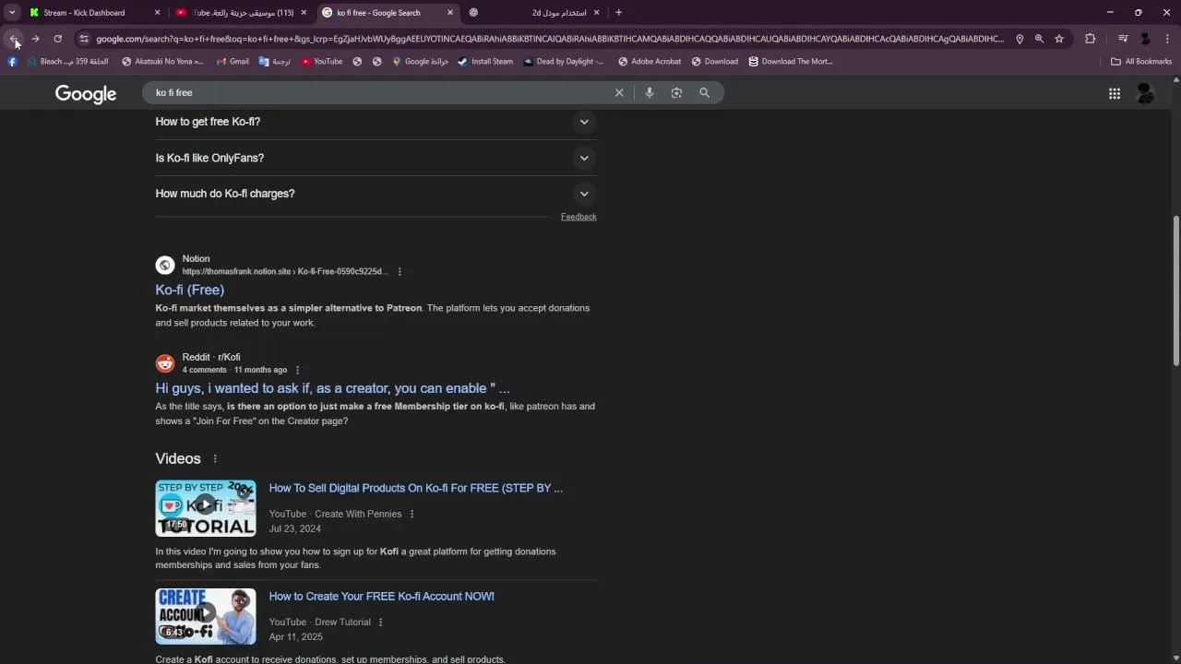Image resolution: width=1181 pixels, height=664 pixels.
Task: Click the zoom magnifier icon in address bar
Action: tap(1039, 39)
